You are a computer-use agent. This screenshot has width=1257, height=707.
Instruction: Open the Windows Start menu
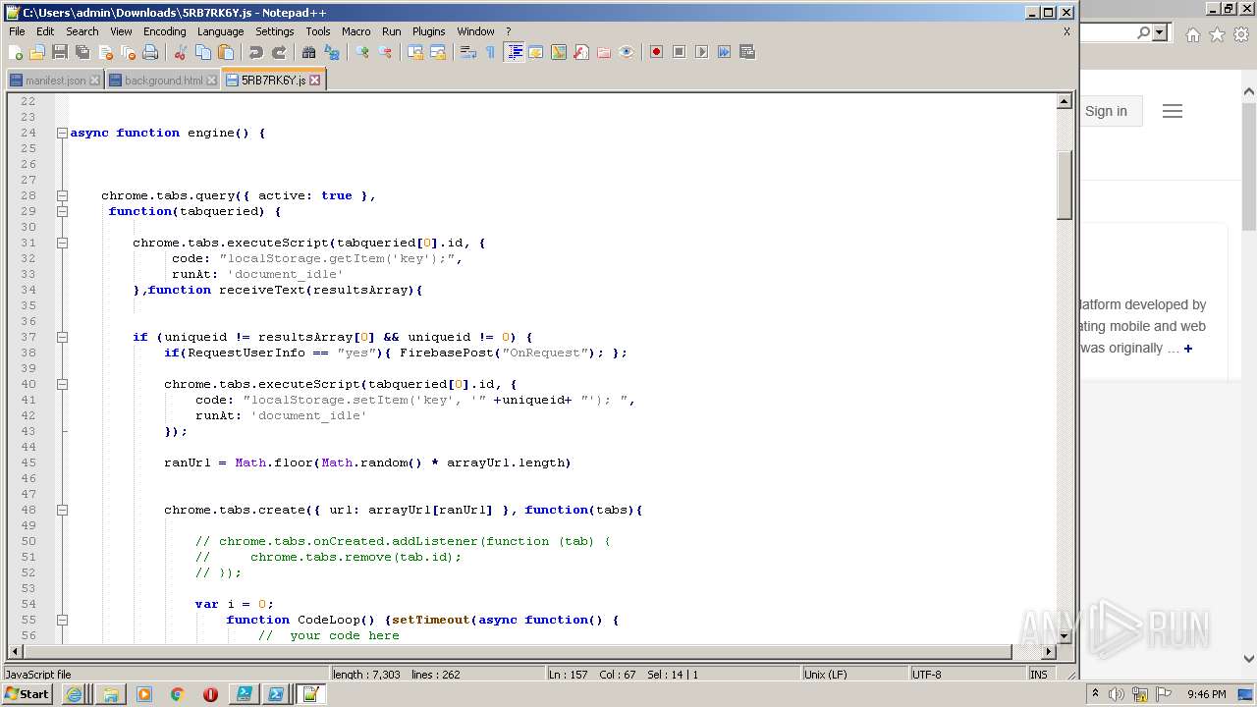pos(27,694)
